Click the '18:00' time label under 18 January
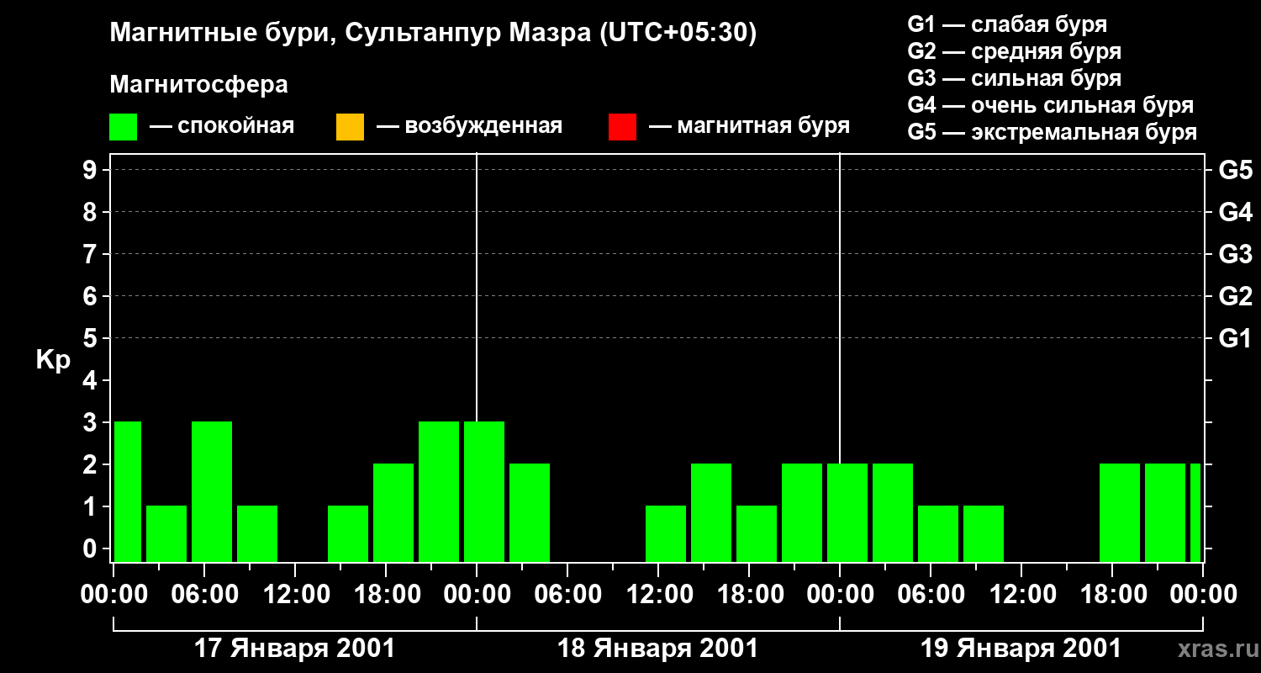The image size is (1261, 673). pos(749,594)
